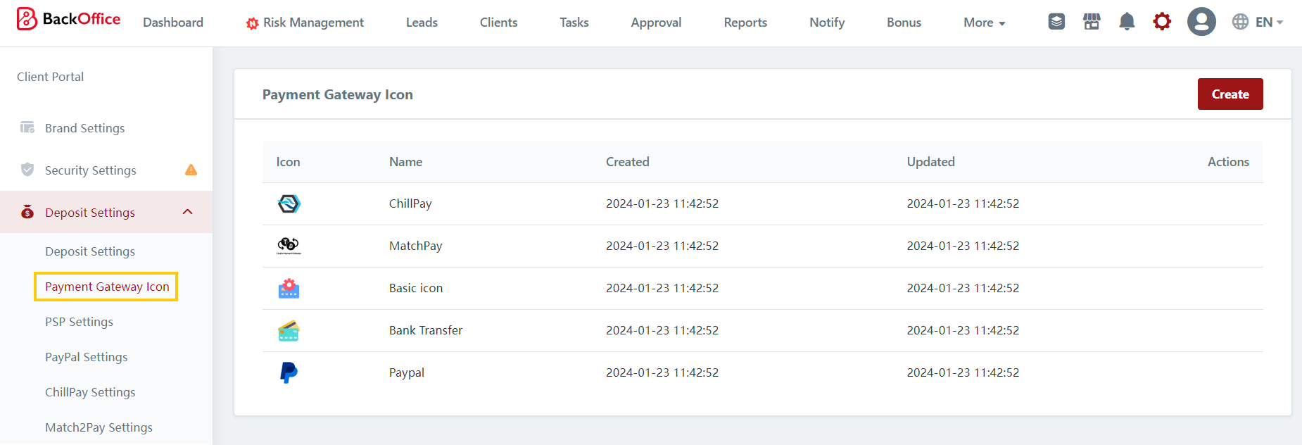Open the Reports menu item
The height and width of the screenshot is (445, 1302).
coord(745,23)
